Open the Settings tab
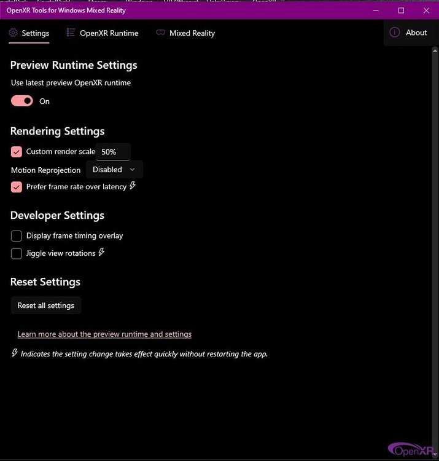Image resolution: width=439 pixels, height=461 pixels. tap(29, 33)
